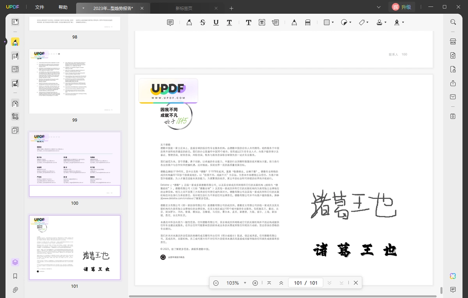
Task: Choose the eraser tool
Action: pos(308,23)
